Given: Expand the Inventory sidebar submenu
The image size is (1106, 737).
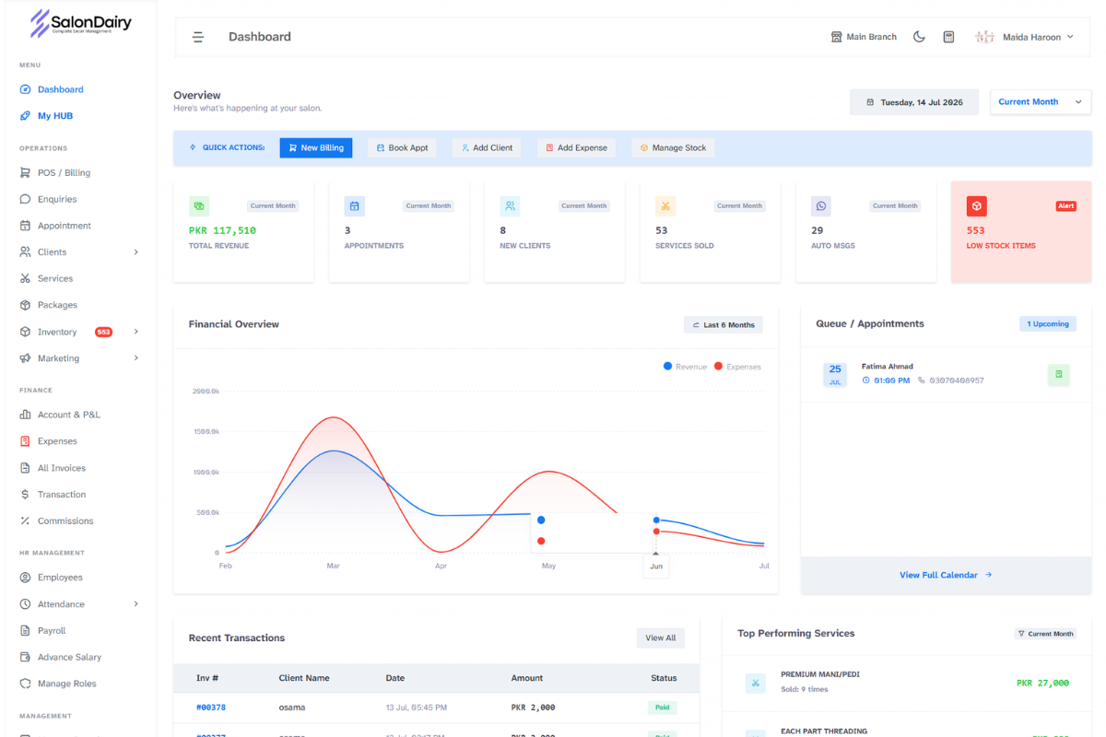Looking at the screenshot, I should point(136,332).
